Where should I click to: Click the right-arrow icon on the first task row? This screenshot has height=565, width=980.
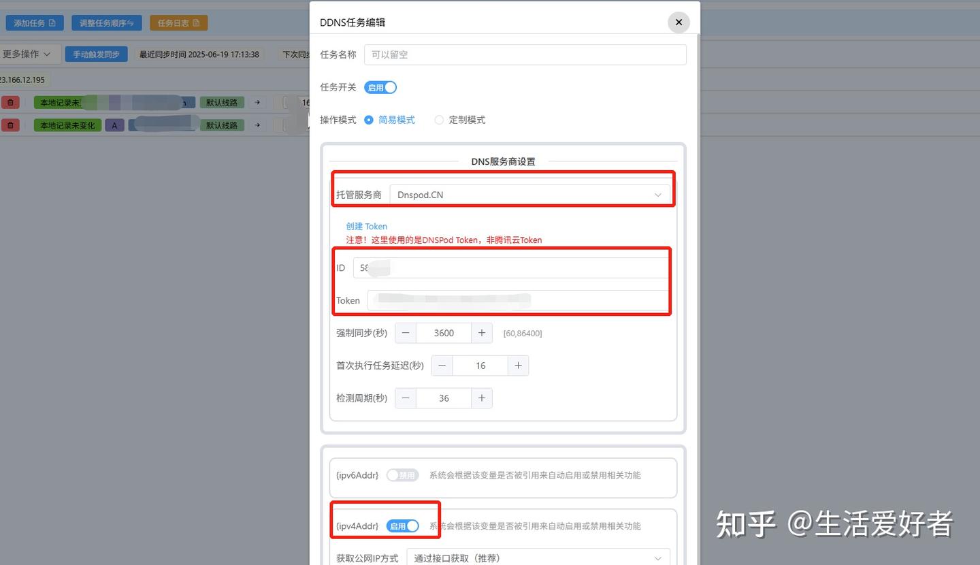point(257,101)
